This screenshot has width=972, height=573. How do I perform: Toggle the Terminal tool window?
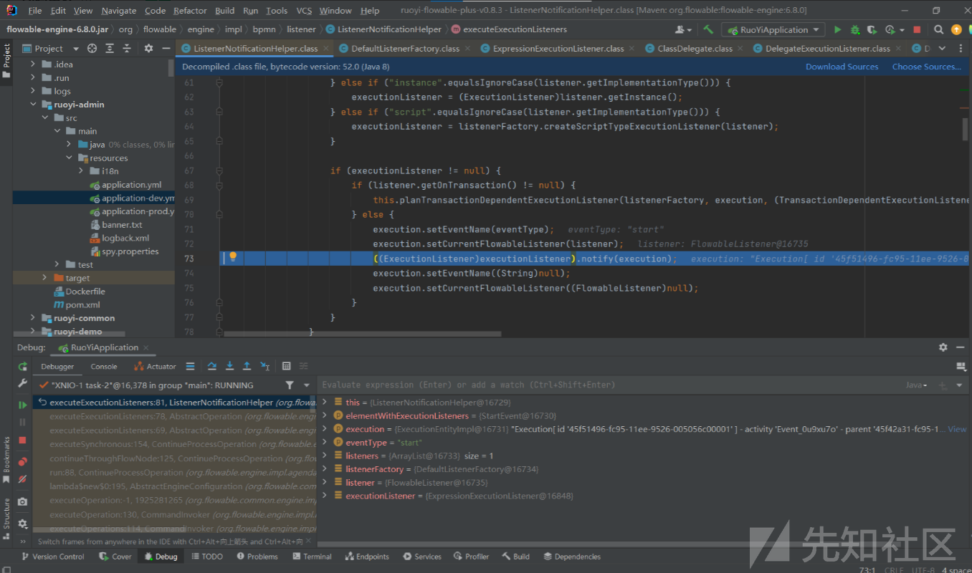click(x=312, y=557)
